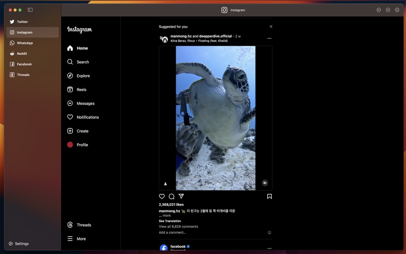Screen dimensions: 406x254
Task: Click the Instagram wordmark logo
Action: [x=79, y=30]
